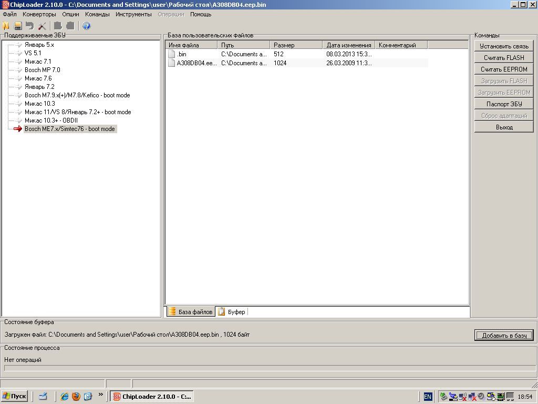Viewport: 538px width, 404px height.
Task: Select Bosch M7.9.x(+)/M7.8/Kefico - boot mode
Action: coord(77,95)
